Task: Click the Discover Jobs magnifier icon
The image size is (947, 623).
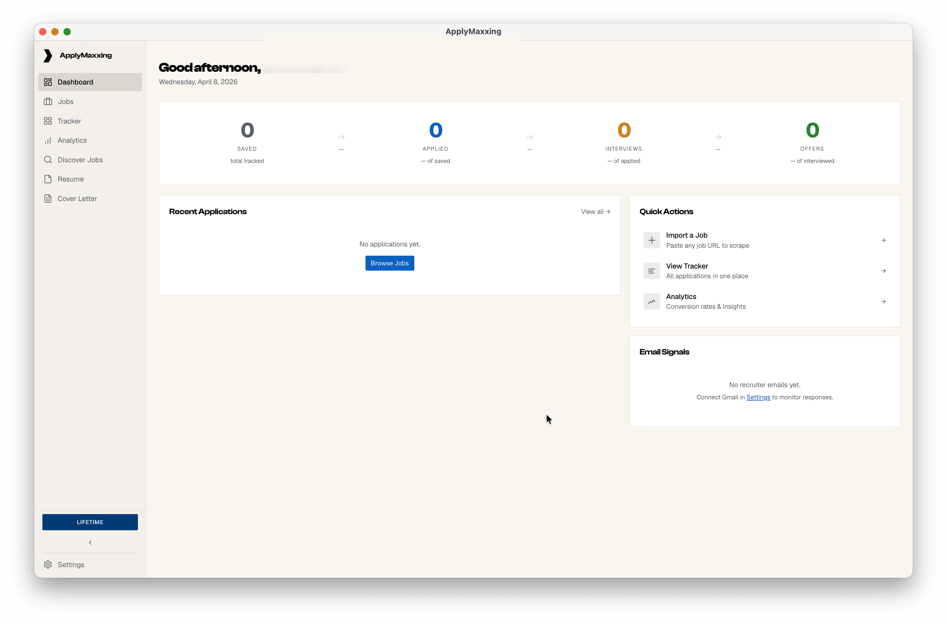Action: pos(48,160)
